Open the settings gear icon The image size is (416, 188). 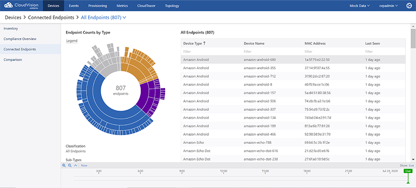409,6
